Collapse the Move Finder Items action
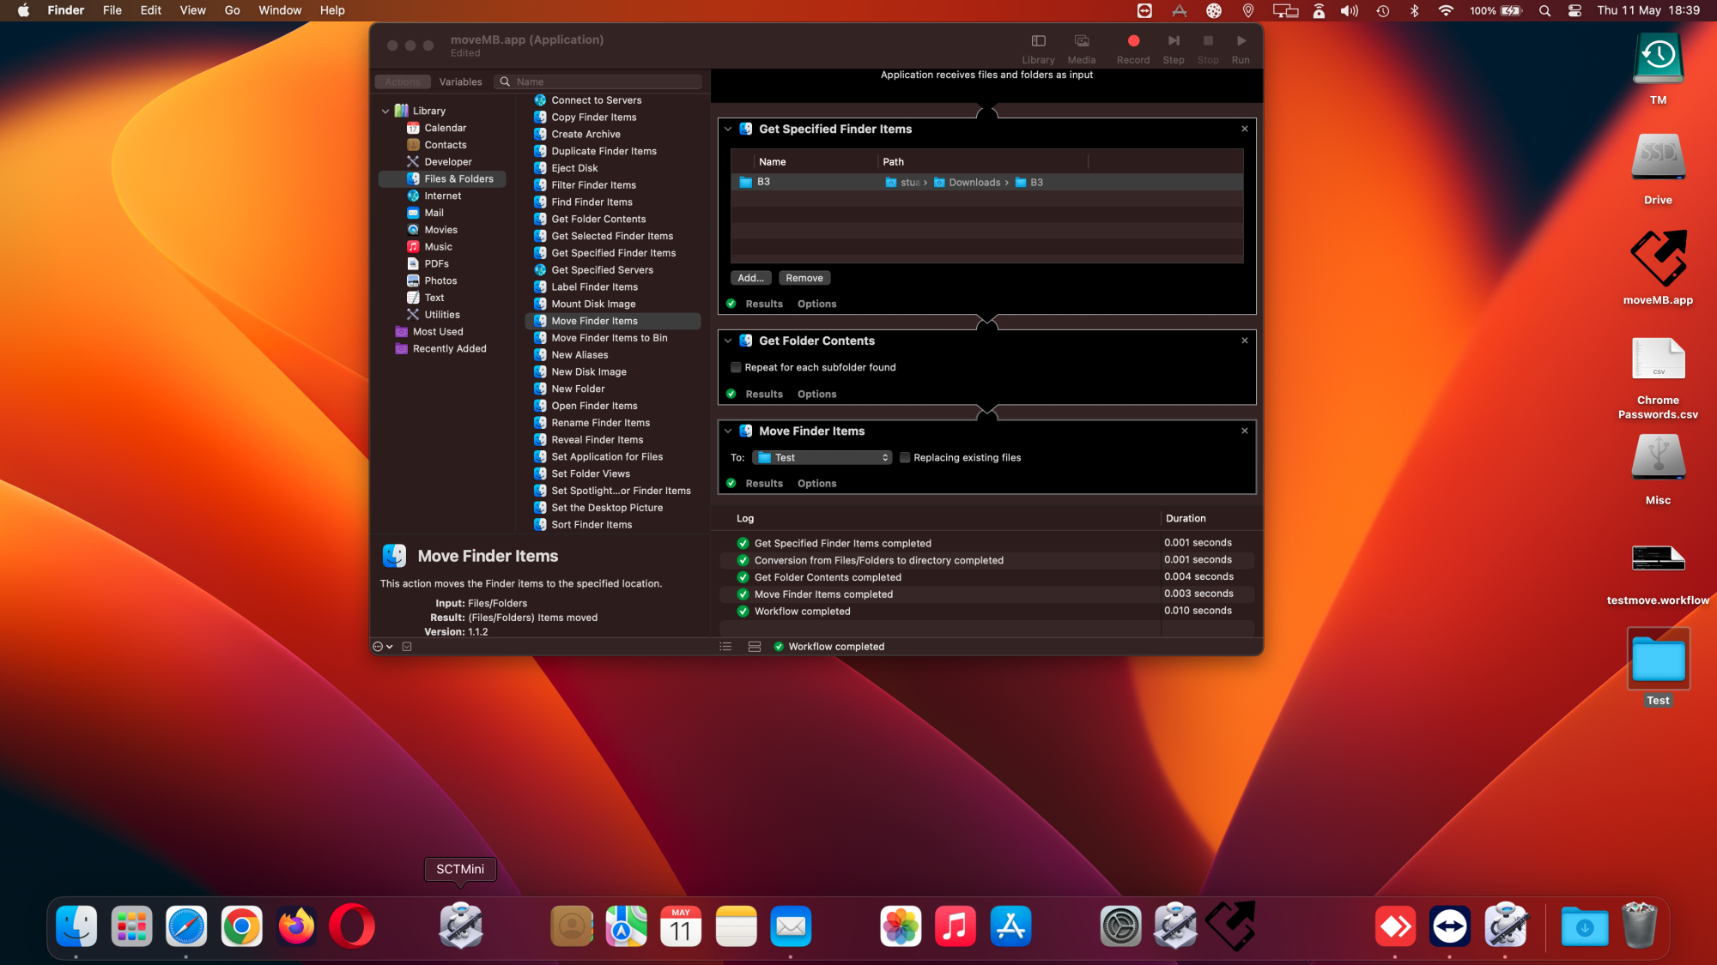The height and width of the screenshot is (965, 1717). pos(728,431)
